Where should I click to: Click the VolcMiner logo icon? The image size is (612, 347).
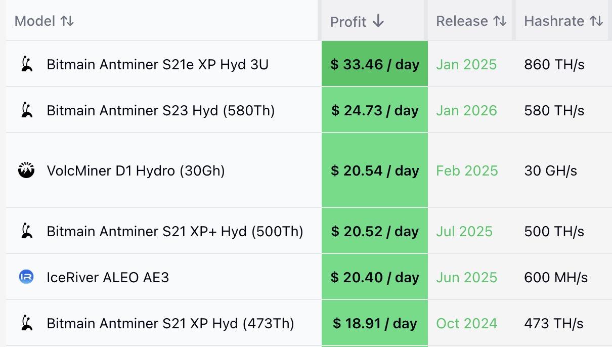pos(26,170)
